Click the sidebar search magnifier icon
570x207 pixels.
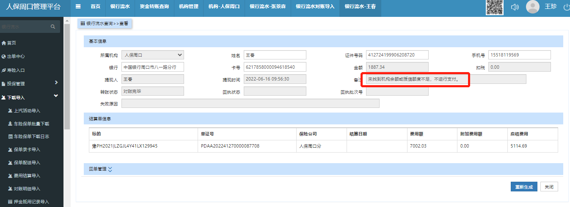tap(53, 27)
